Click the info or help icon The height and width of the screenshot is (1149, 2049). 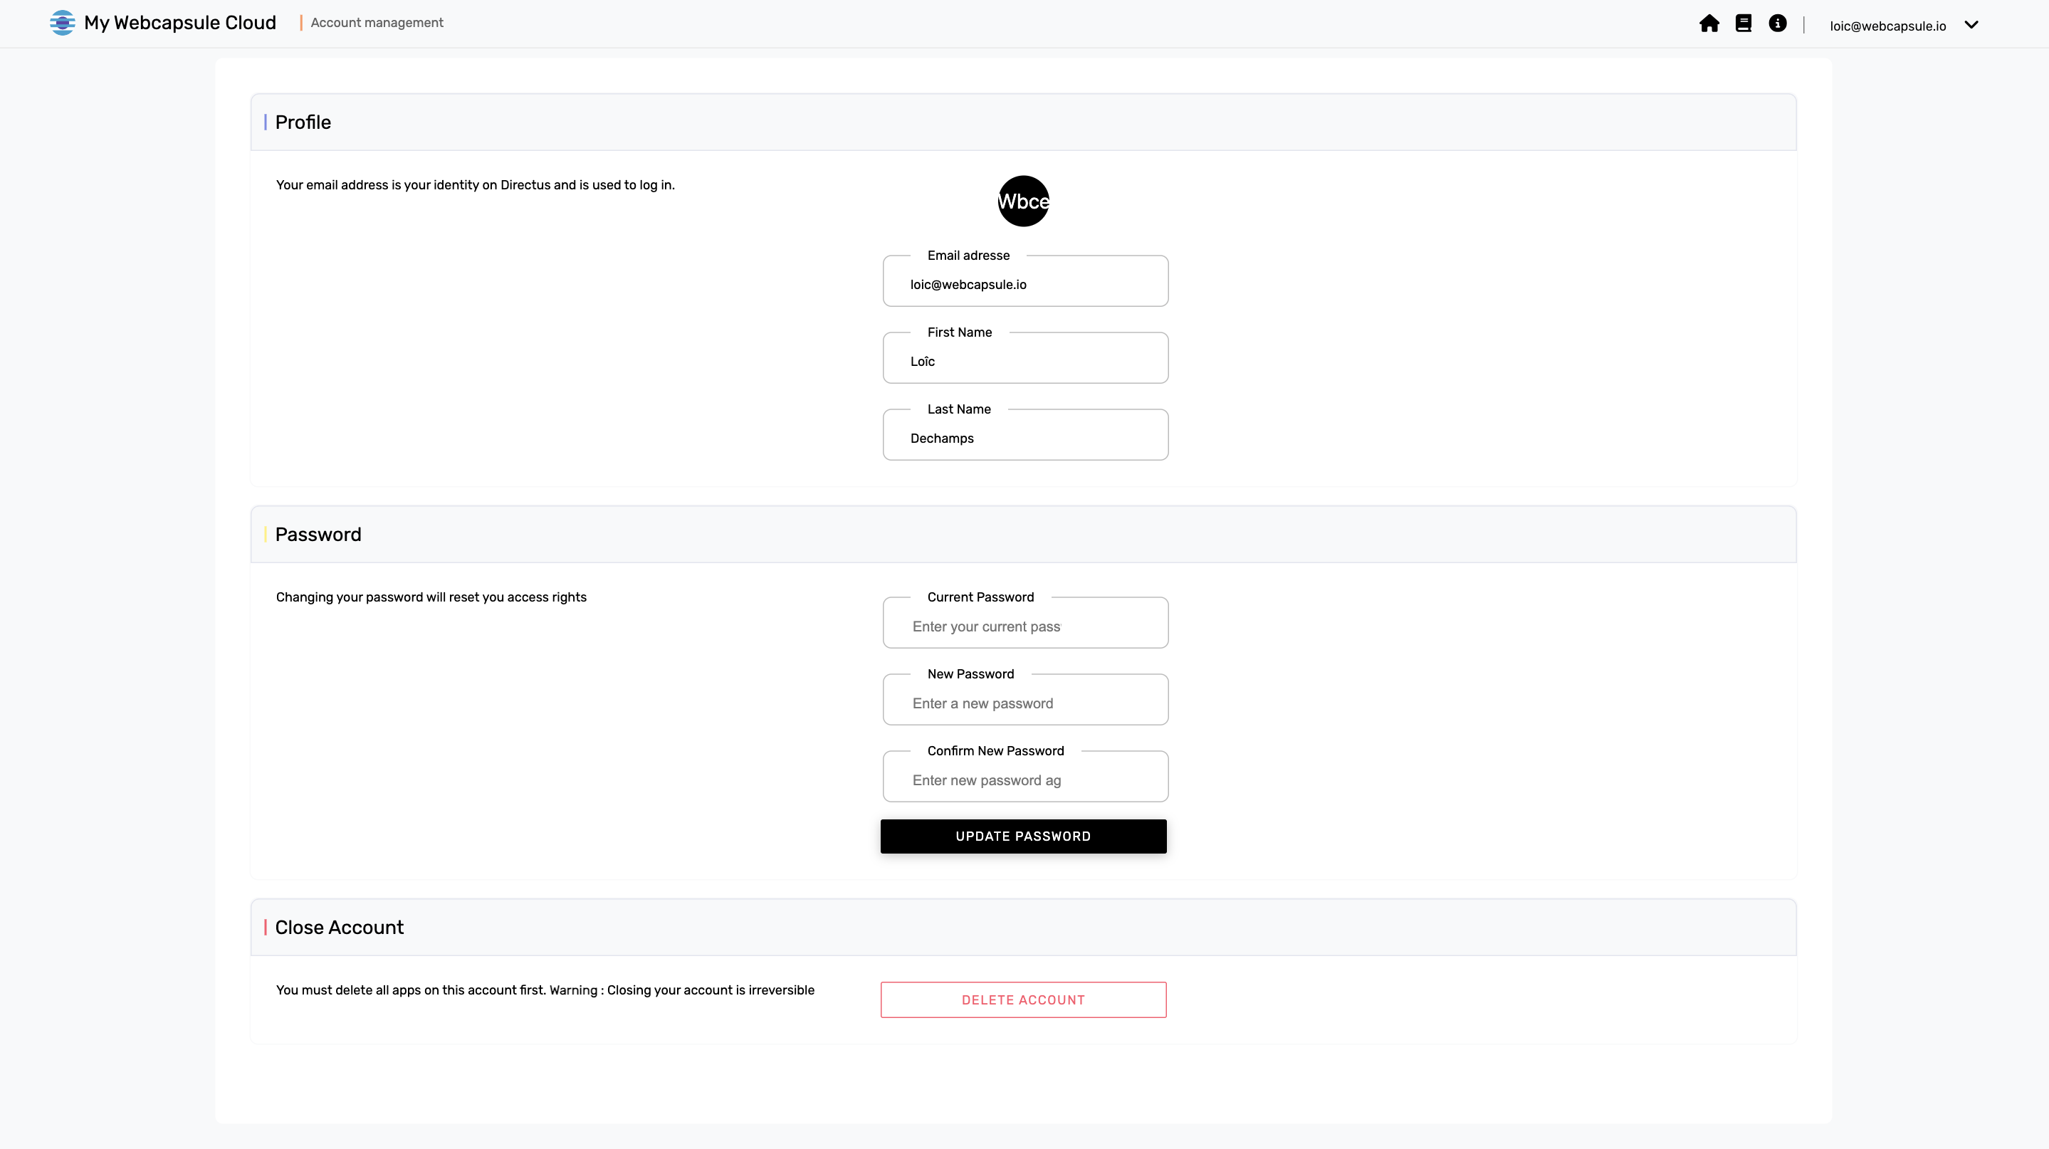click(1778, 24)
